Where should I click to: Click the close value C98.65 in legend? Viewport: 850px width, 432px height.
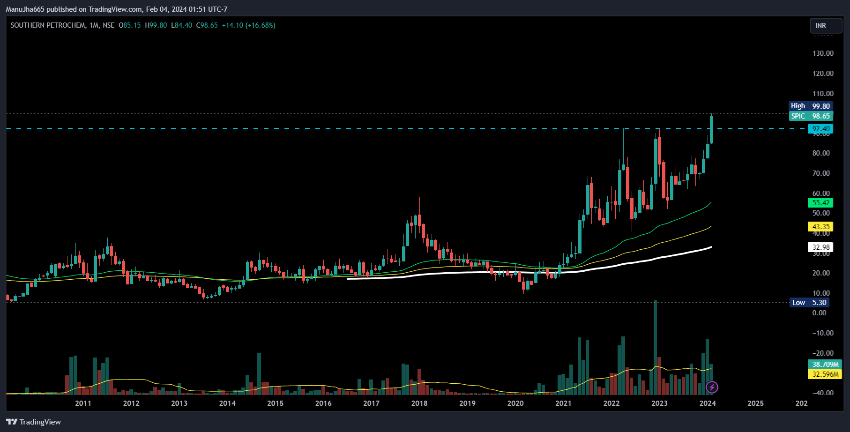click(207, 25)
